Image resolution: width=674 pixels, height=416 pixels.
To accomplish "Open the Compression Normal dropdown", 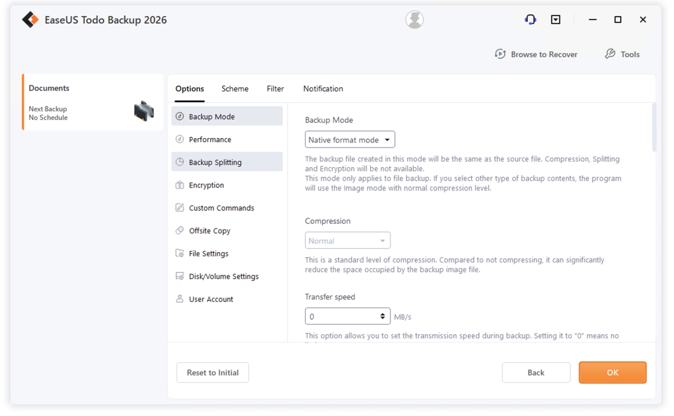I will pyautogui.click(x=348, y=240).
